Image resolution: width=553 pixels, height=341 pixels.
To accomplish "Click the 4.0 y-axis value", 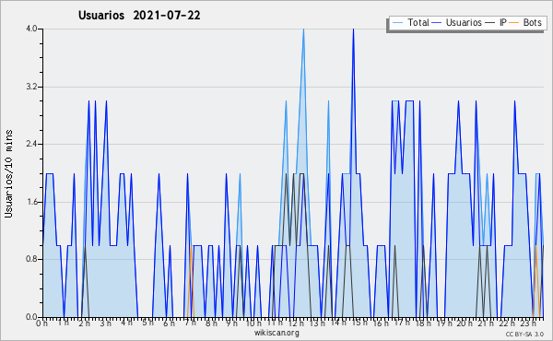I will pyautogui.click(x=31, y=29).
